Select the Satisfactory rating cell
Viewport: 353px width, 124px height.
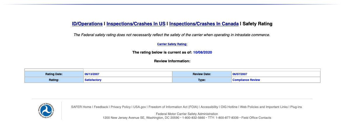point(93,80)
